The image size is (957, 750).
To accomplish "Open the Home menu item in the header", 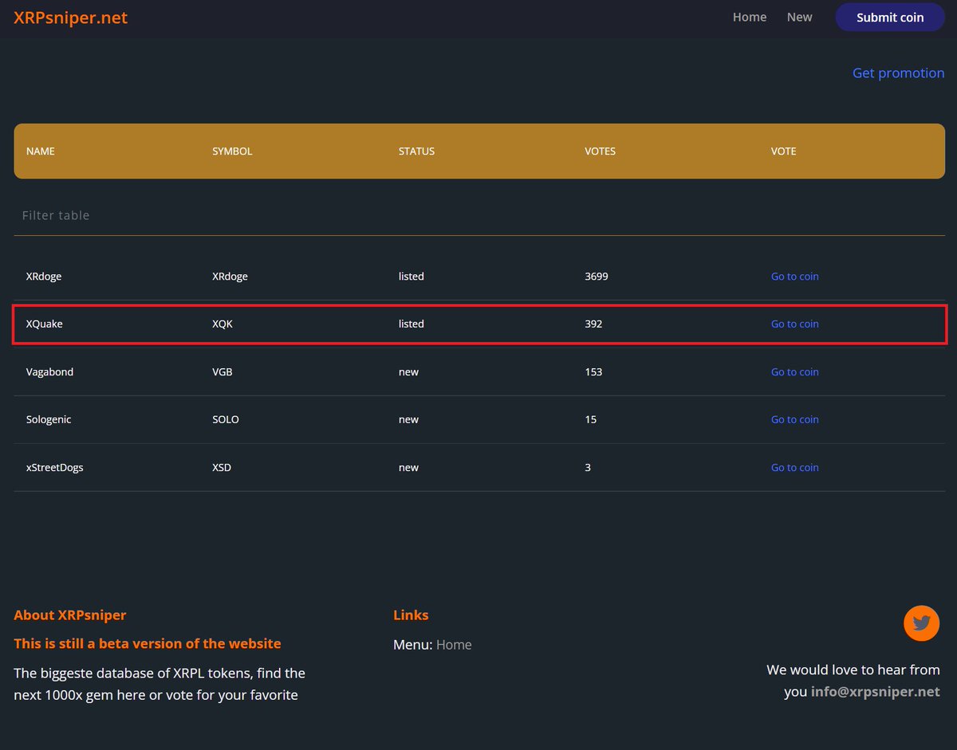I will [750, 17].
